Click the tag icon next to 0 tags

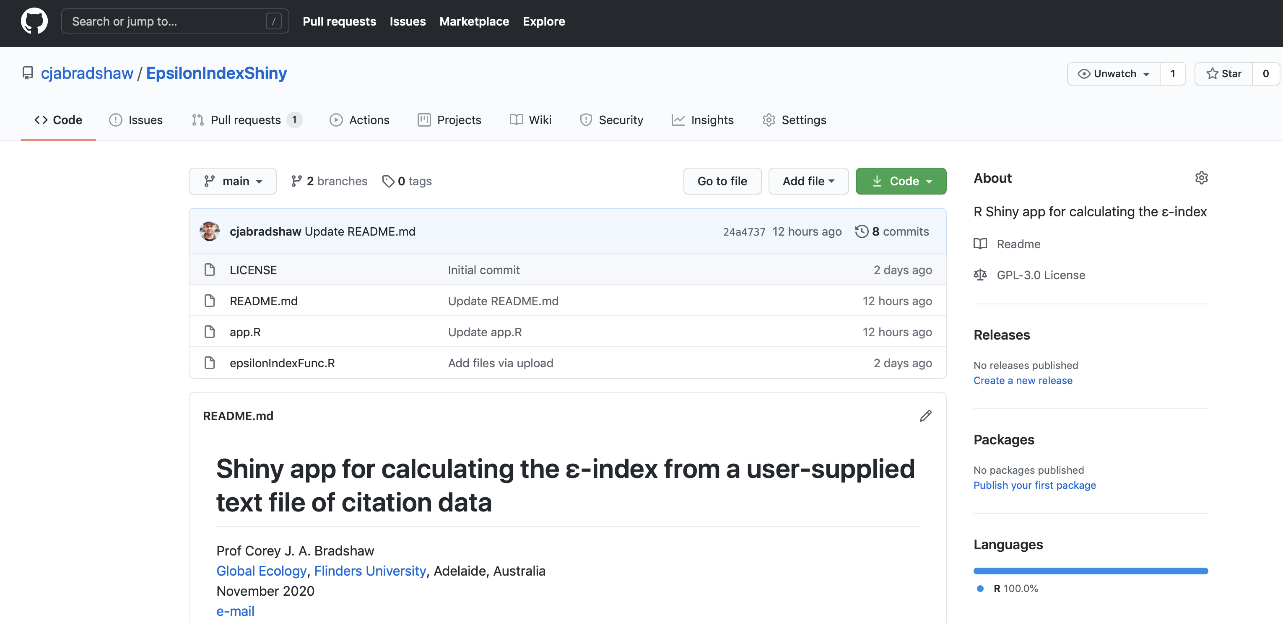coord(388,181)
